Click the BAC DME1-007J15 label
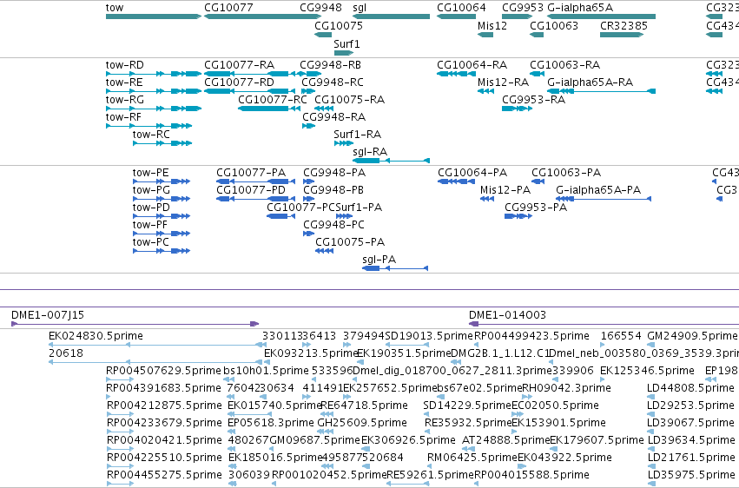The width and height of the screenshot is (739, 488). coord(48,315)
